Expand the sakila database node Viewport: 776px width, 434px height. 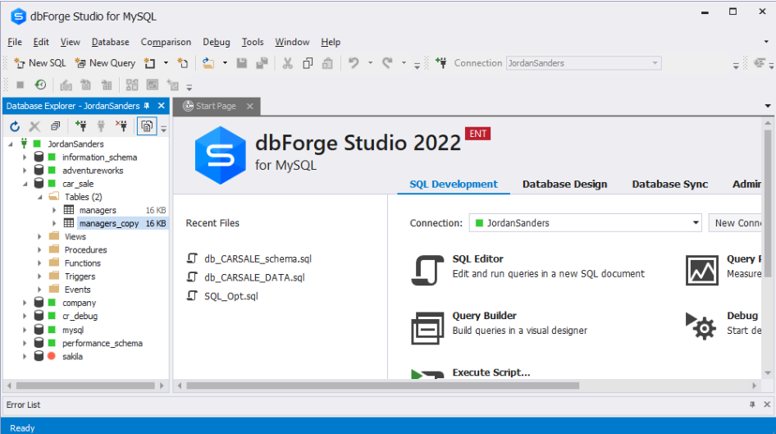pyautogui.click(x=25, y=356)
